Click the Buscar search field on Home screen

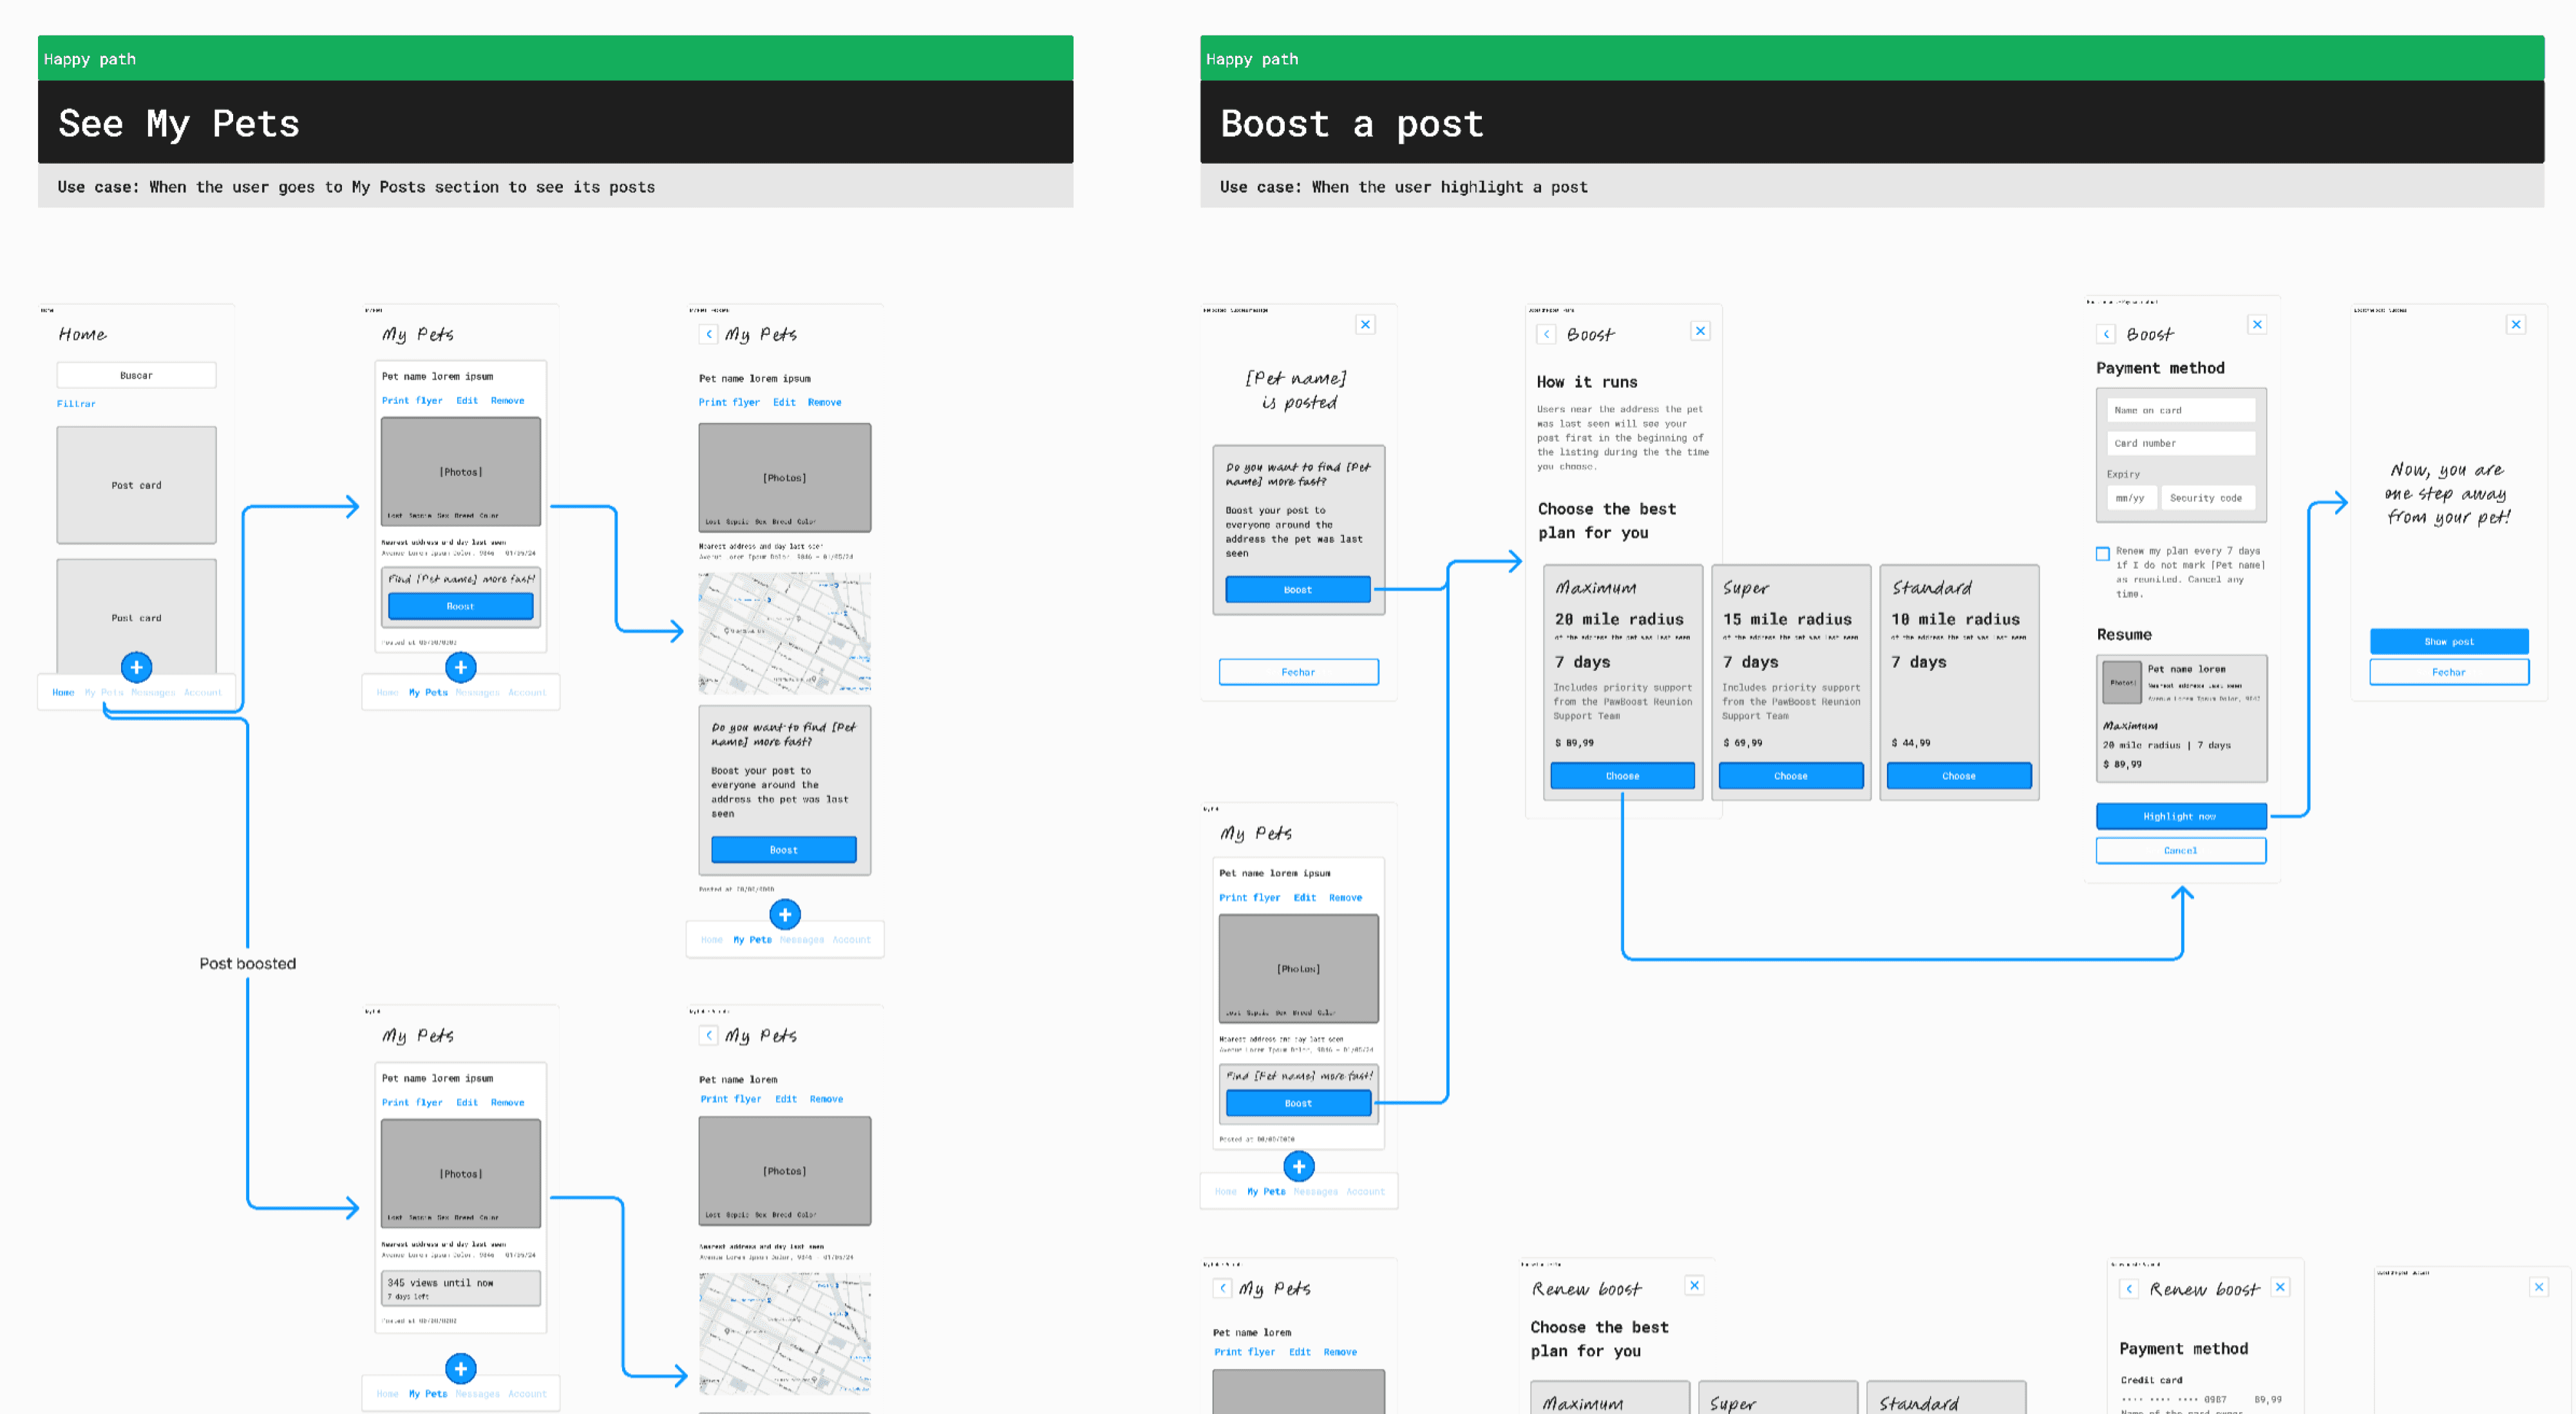136,375
